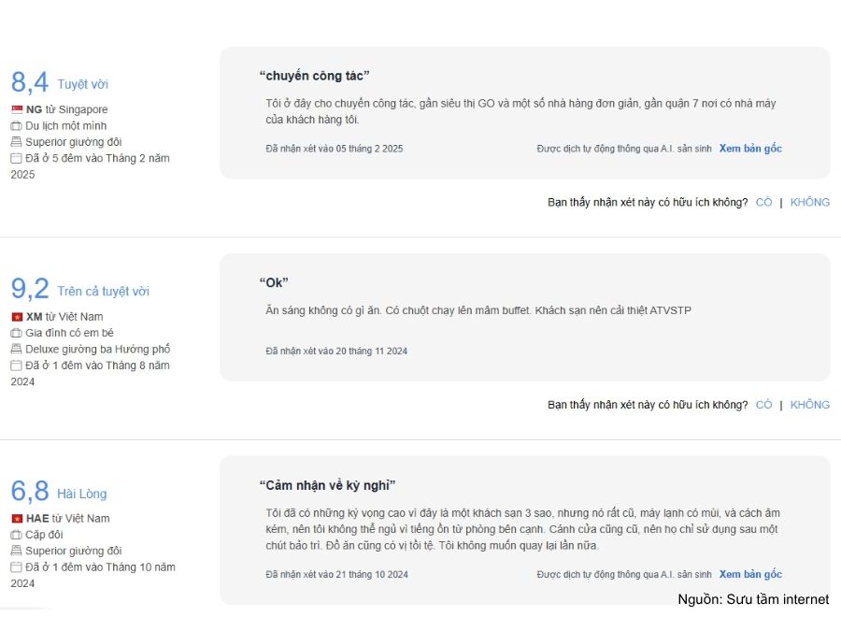Click the Vietnam flag icon beside XM
The image size is (841, 631).
(x=17, y=317)
